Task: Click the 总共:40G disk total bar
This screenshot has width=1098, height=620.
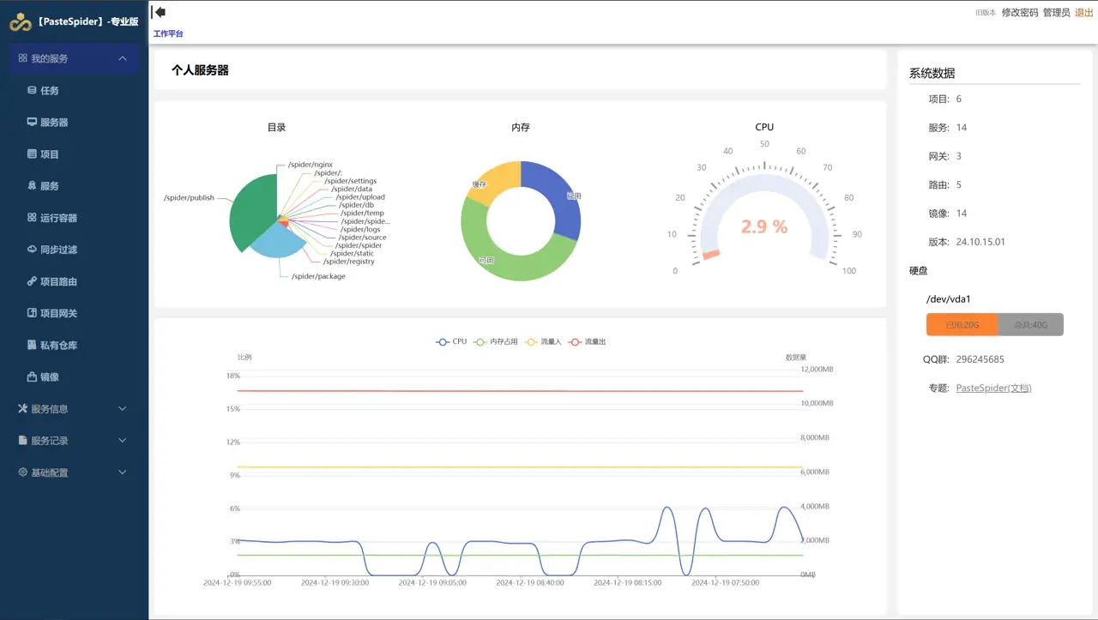Action: pyautogui.click(x=1031, y=324)
